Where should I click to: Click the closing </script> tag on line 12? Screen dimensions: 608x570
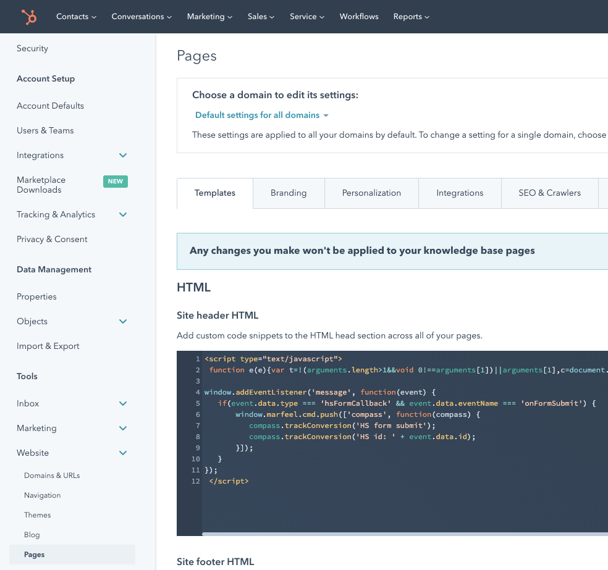pyautogui.click(x=229, y=481)
